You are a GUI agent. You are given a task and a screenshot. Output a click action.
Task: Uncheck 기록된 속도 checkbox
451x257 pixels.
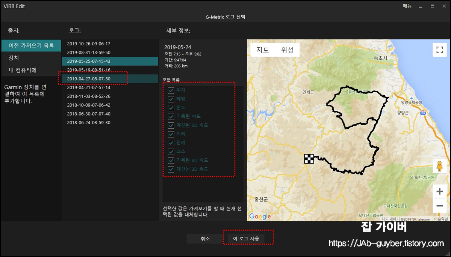click(x=171, y=116)
